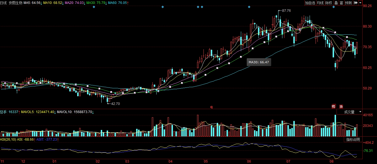Click the 90.26 price axis label
The height and width of the screenshot is (164, 377).
tap(367, 6)
